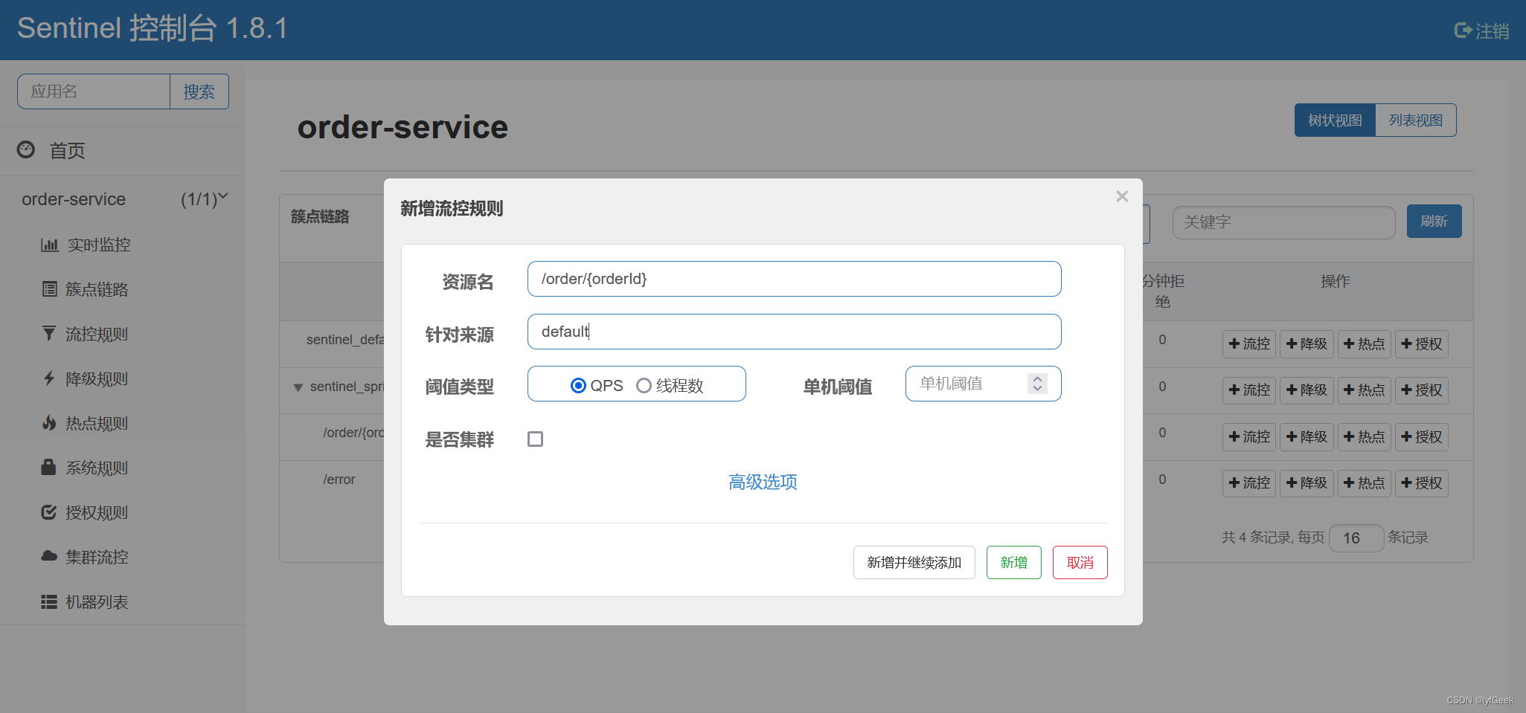Viewport: 1526px width, 713px height.
Task: Switch to 列表视图 tab
Action: pyautogui.click(x=1416, y=120)
